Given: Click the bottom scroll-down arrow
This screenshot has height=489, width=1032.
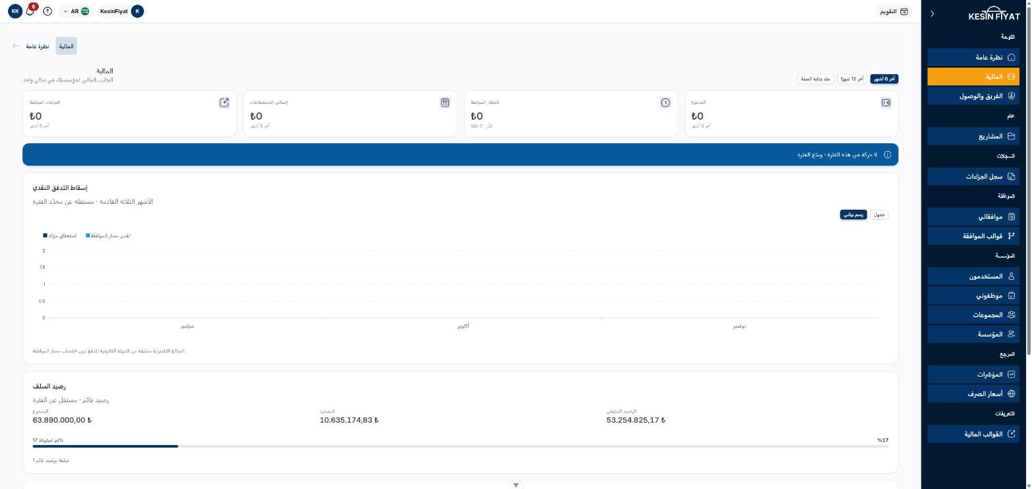Looking at the screenshot, I should click(516, 485).
